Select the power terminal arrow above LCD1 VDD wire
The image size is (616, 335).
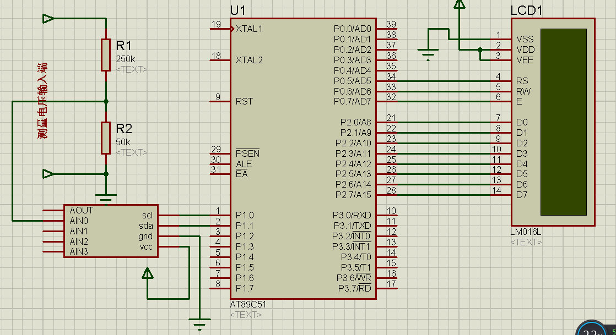point(460,4)
